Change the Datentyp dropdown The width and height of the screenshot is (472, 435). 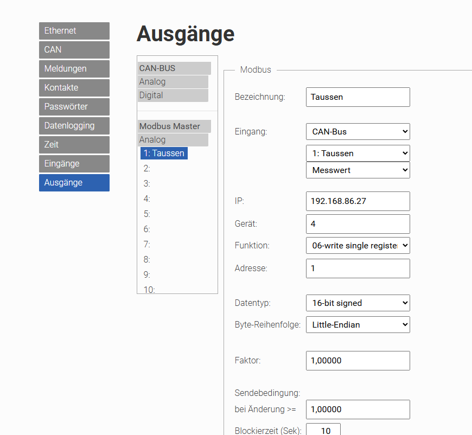tap(358, 303)
